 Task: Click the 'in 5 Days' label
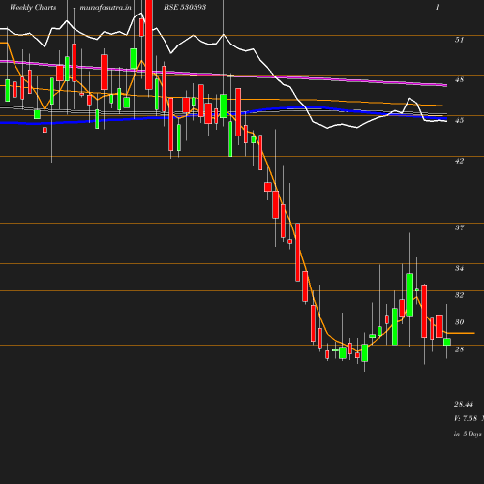(x=468, y=434)
